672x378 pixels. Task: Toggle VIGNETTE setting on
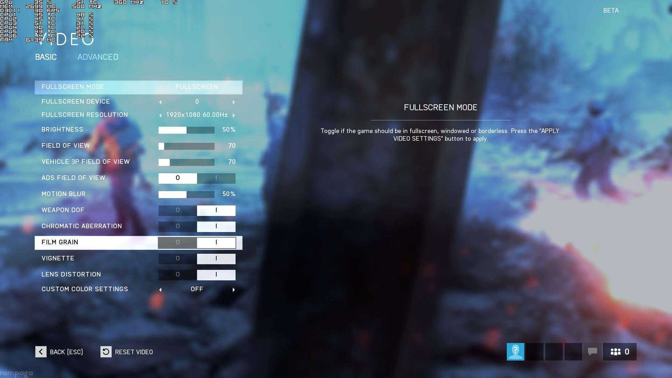216,258
